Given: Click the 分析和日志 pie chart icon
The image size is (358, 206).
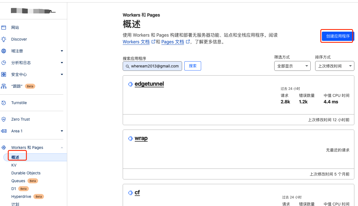Looking at the screenshot, I should [x=4, y=63].
